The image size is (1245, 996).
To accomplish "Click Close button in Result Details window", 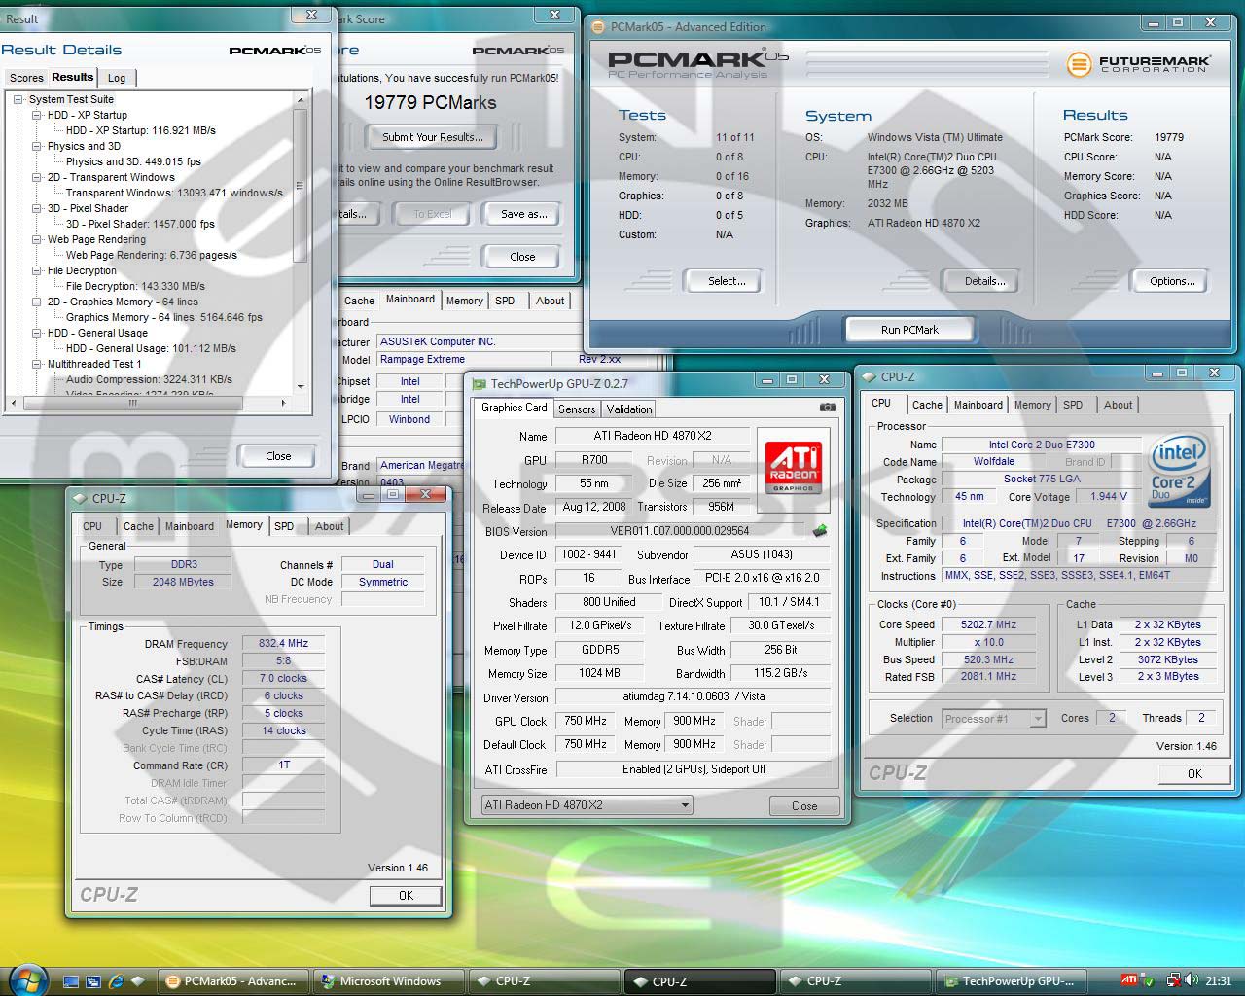I will (x=278, y=456).
